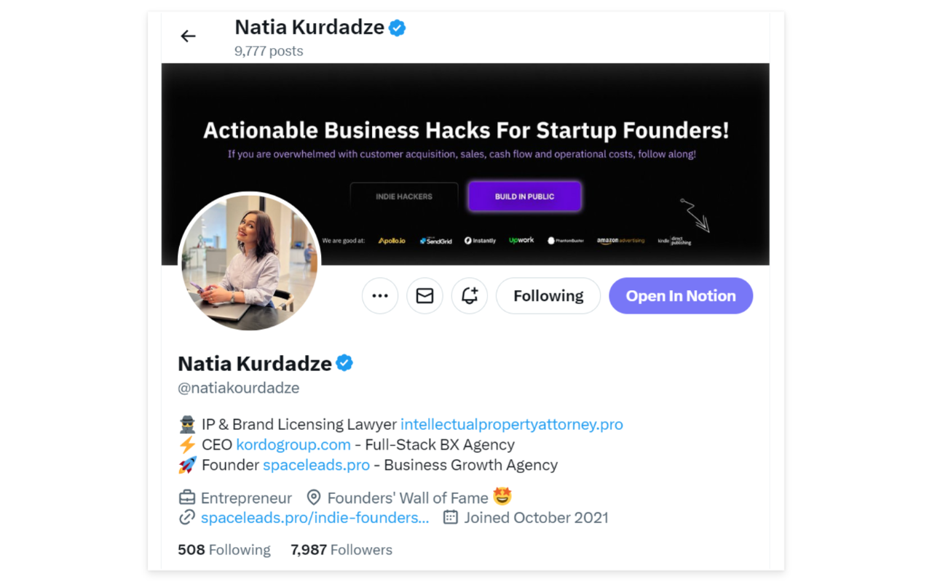Click the envelope message icon
Viewport: 932px width, 582px height.
pyautogui.click(x=424, y=296)
